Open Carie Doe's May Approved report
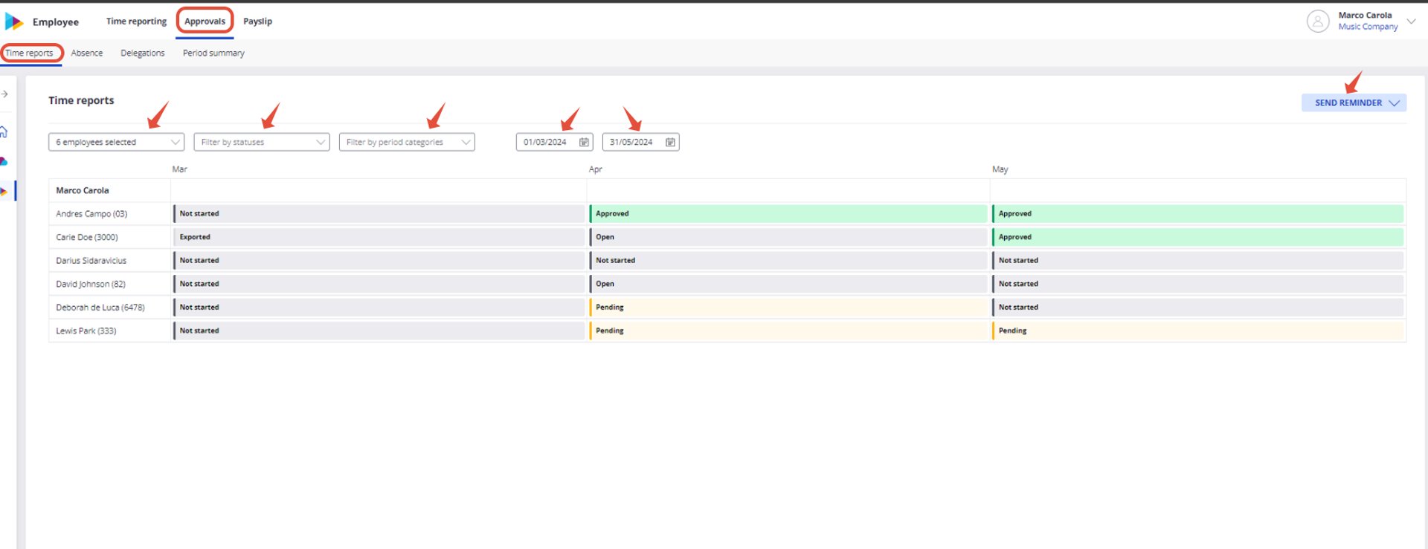The image size is (1428, 549). click(x=1197, y=237)
